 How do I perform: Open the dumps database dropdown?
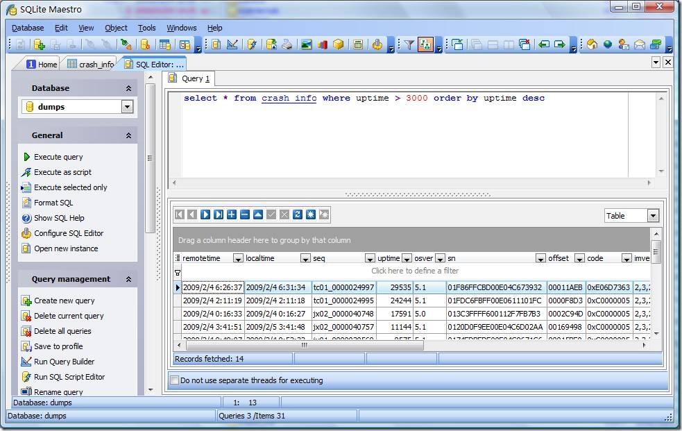pos(127,107)
